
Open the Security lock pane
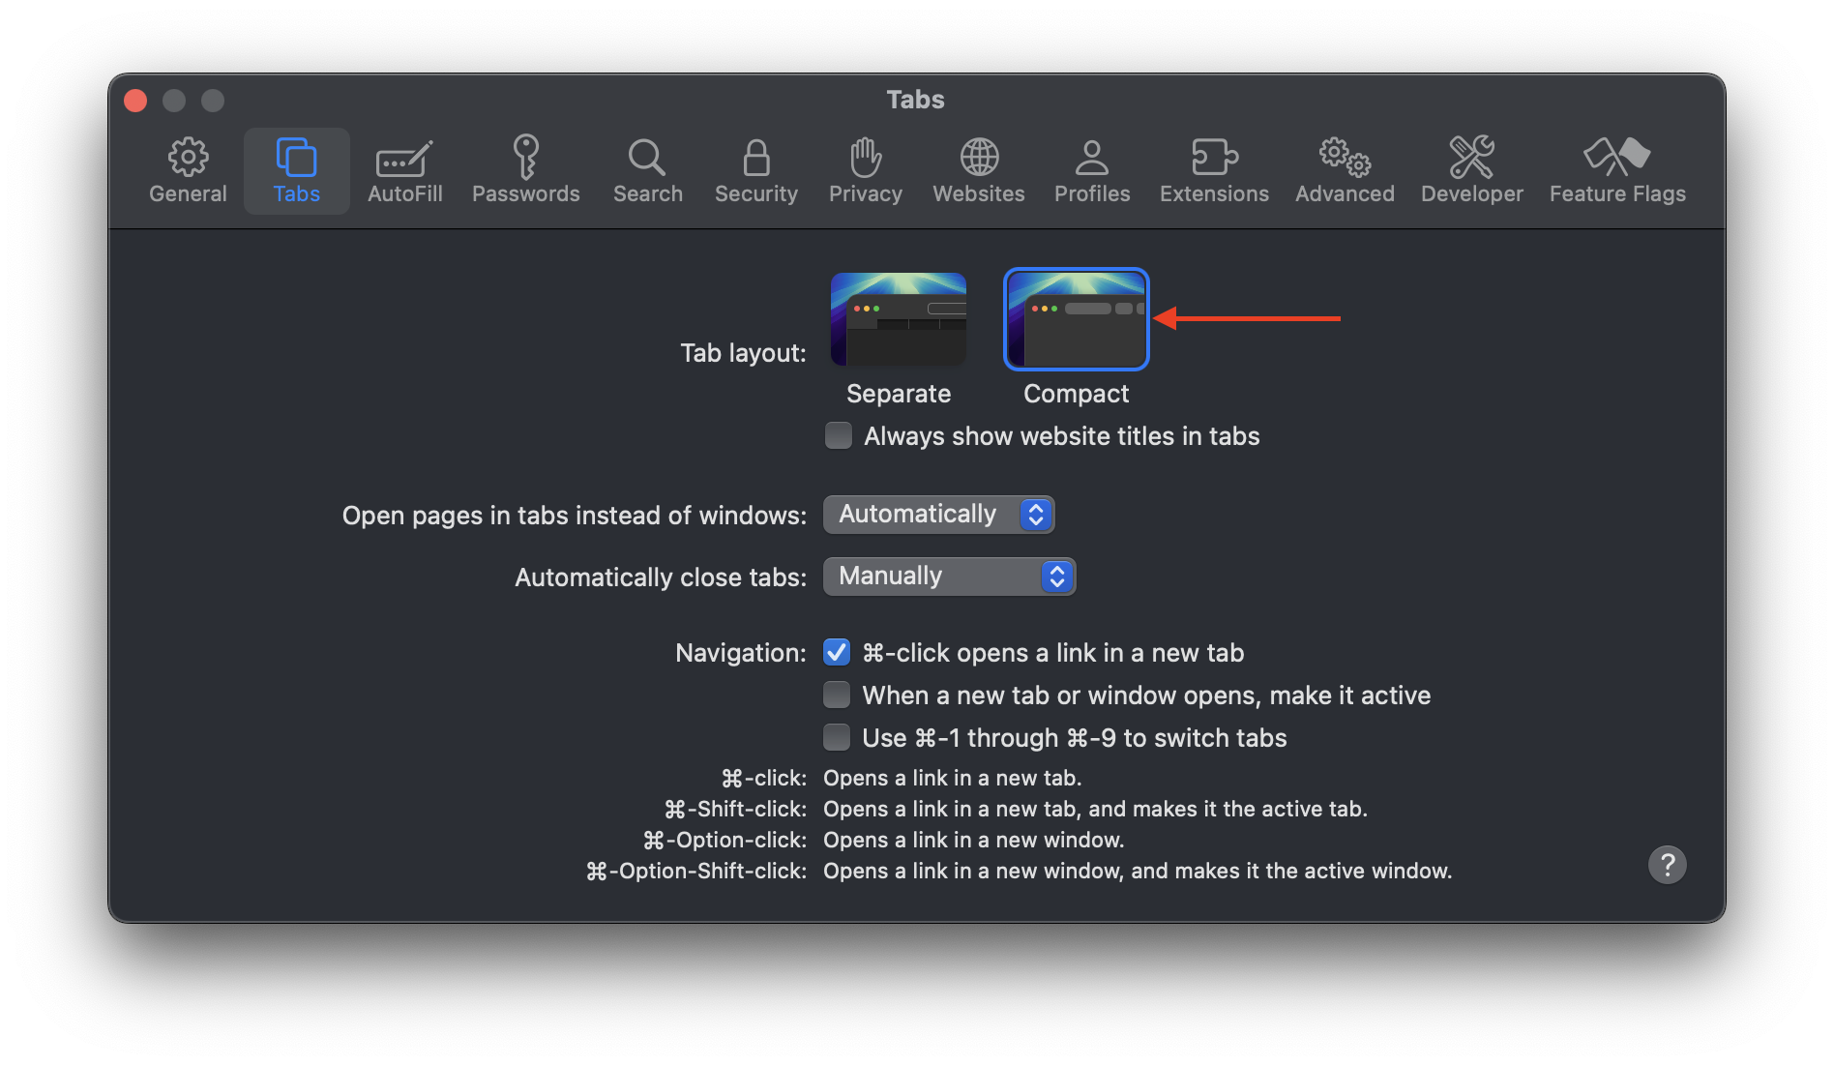click(755, 170)
